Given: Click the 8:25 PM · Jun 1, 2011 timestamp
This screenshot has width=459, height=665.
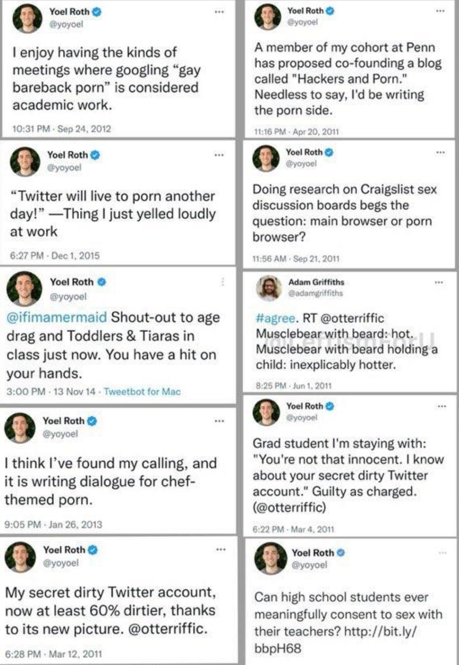Looking at the screenshot, I should pyautogui.click(x=293, y=386).
